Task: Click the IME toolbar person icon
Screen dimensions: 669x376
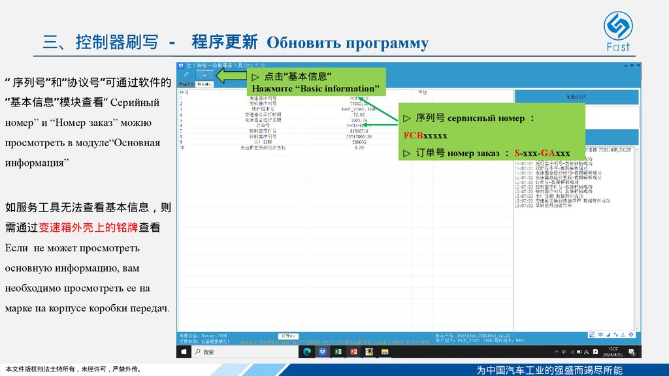Action: 623,335
